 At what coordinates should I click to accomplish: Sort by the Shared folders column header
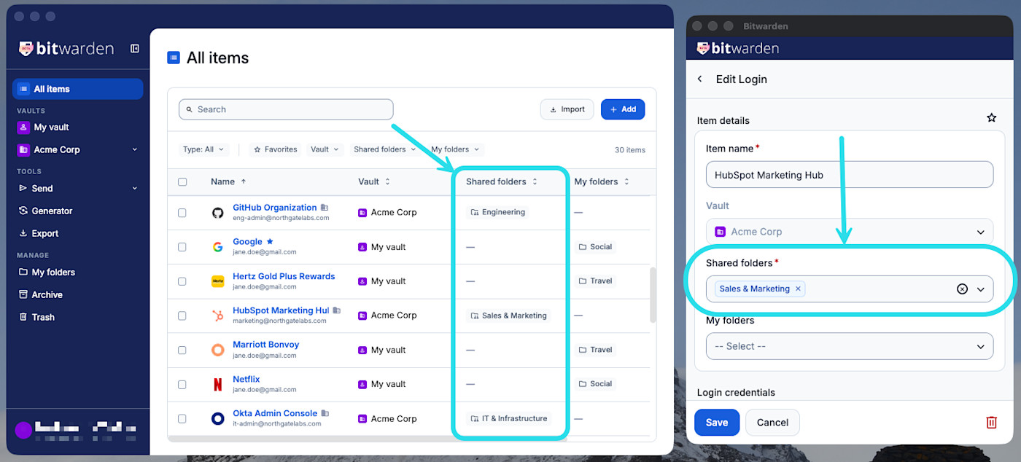tap(502, 181)
